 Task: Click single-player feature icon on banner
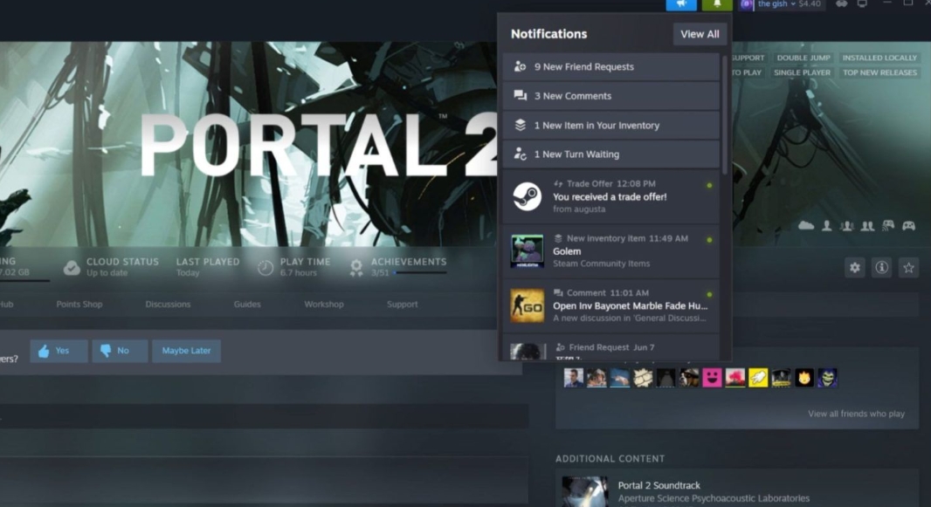826,226
